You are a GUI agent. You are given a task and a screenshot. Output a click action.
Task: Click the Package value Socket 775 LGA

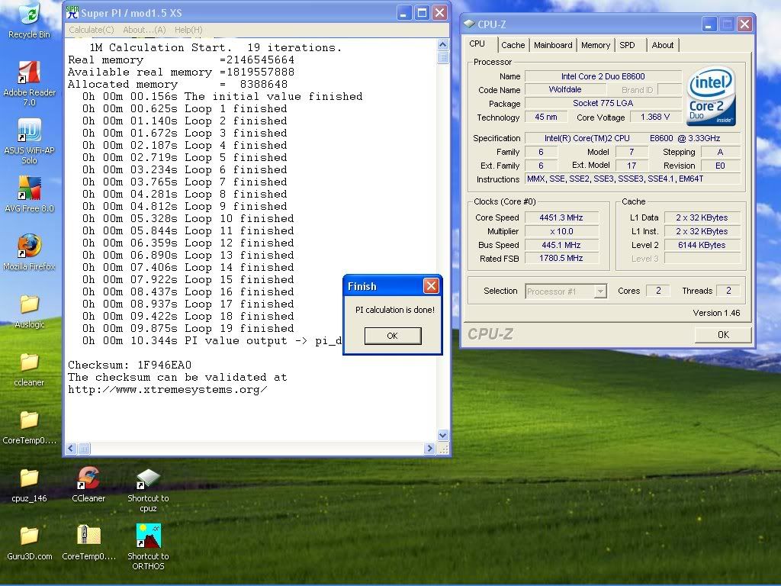(603, 103)
